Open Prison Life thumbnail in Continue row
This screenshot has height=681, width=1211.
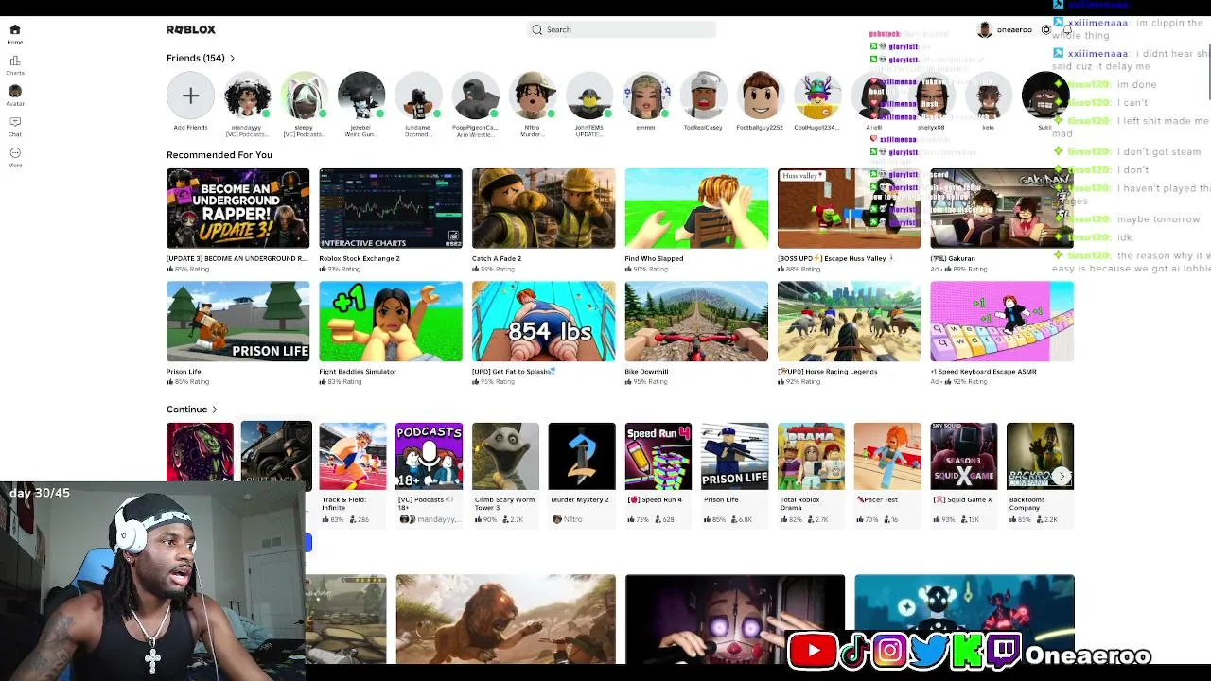click(x=734, y=456)
